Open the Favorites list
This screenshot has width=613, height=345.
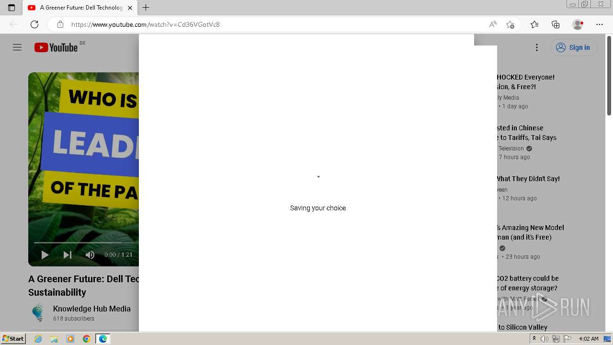coord(534,24)
